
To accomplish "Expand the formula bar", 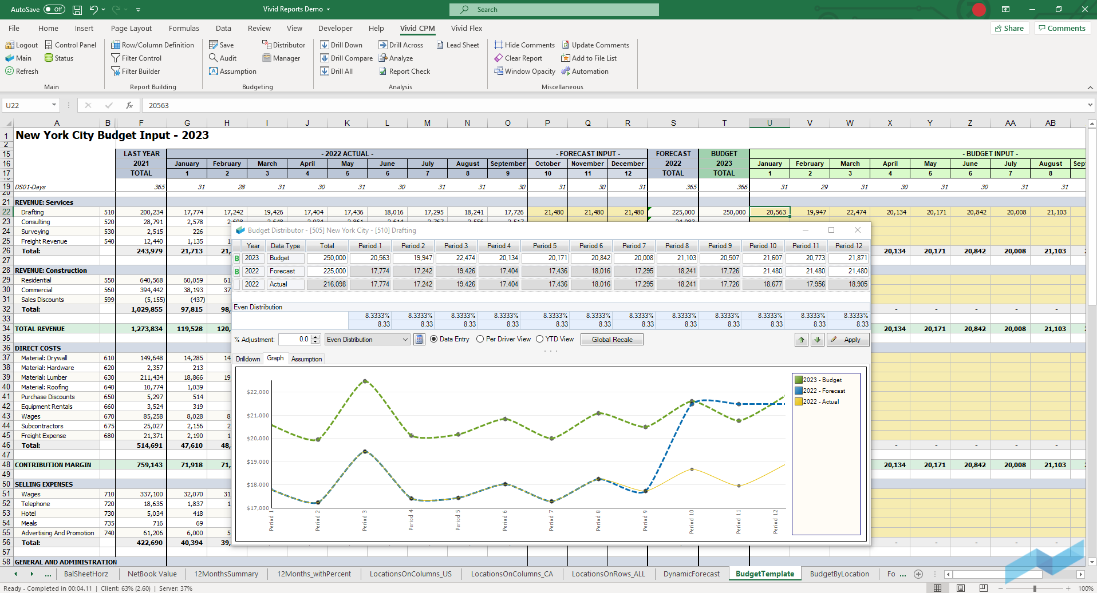I will pyautogui.click(x=1090, y=105).
